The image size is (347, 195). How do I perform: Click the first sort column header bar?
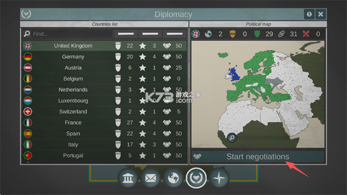[126, 34]
